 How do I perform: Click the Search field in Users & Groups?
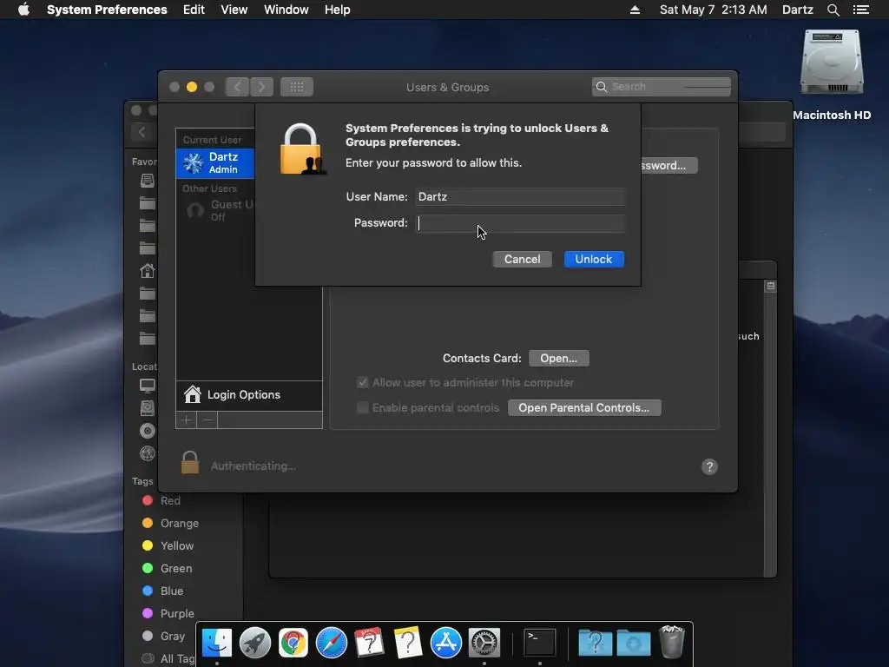[x=661, y=87]
